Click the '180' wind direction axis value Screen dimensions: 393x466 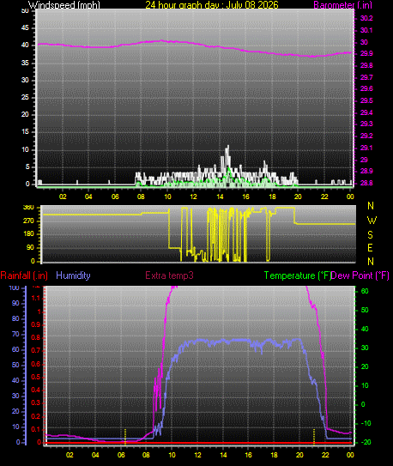tap(28, 234)
